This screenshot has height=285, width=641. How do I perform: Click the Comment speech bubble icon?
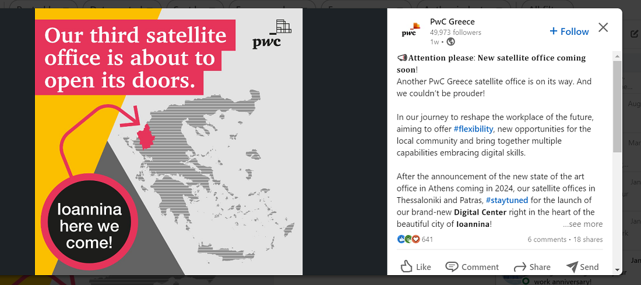pos(452,266)
